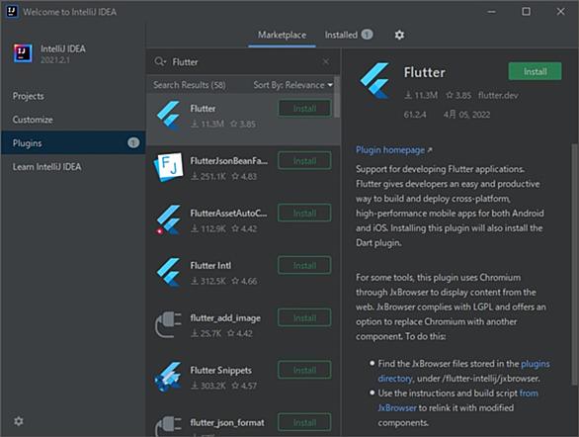The width and height of the screenshot is (579, 437).
Task: Click the Plugins update count badge
Action: click(133, 142)
